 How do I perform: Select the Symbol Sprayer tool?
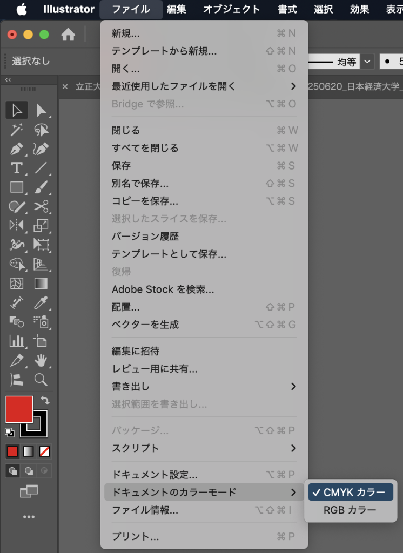click(41, 322)
